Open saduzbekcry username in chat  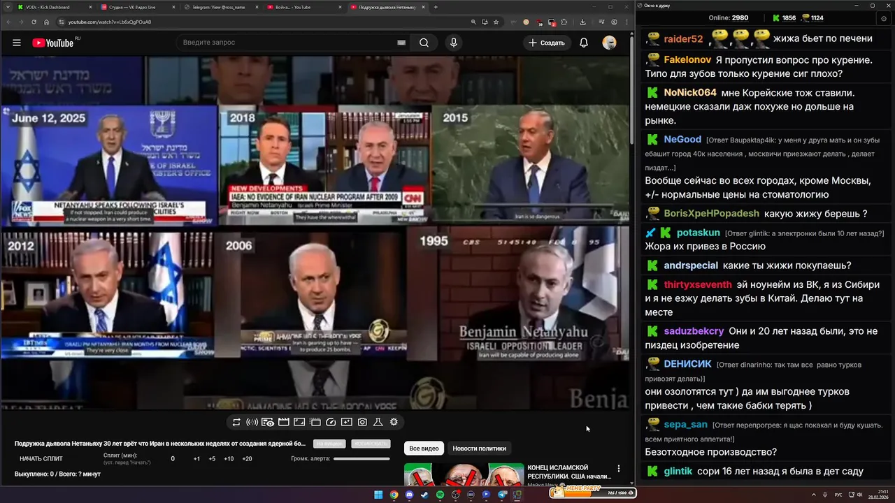(x=694, y=331)
